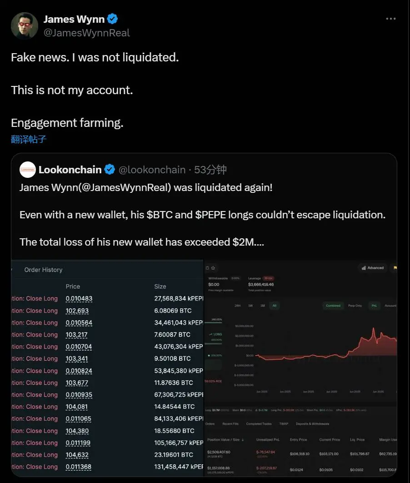
Task: Toggle the Combined chart view
Action: pos(333,306)
